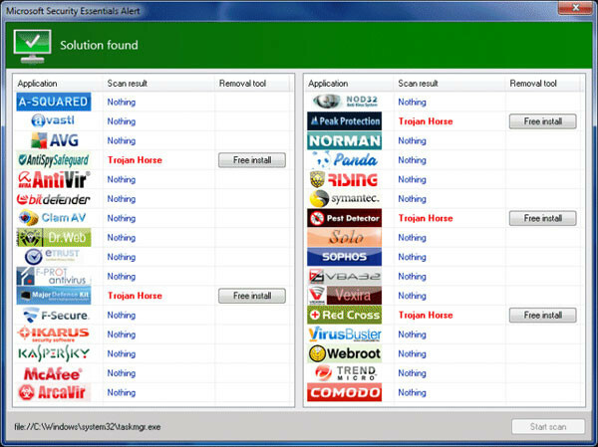Select the SOPHOS logo
Viewport: 598px width, 447px height.
pos(344,257)
